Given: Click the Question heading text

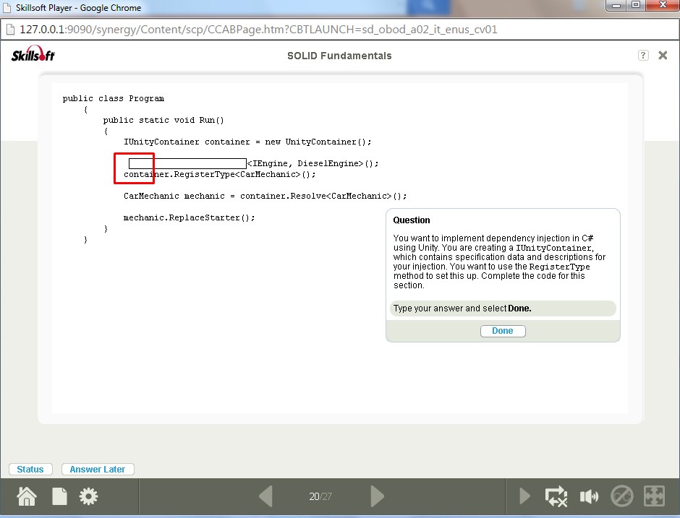Looking at the screenshot, I should (x=412, y=220).
